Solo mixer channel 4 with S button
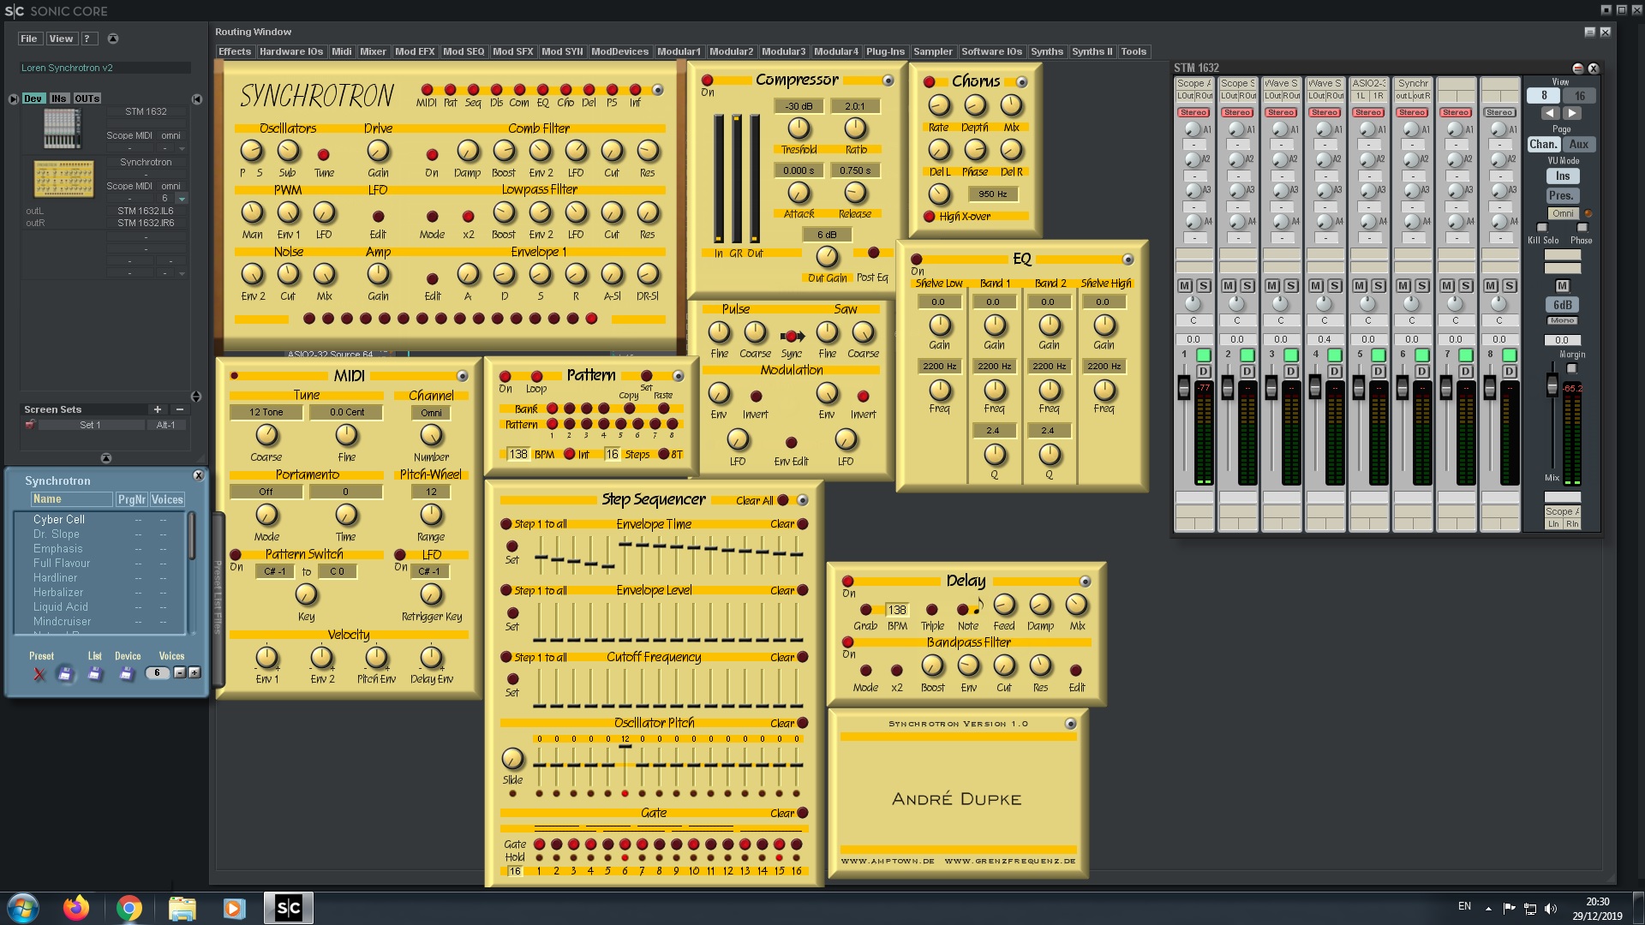The image size is (1645, 925). pyautogui.click(x=1335, y=286)
